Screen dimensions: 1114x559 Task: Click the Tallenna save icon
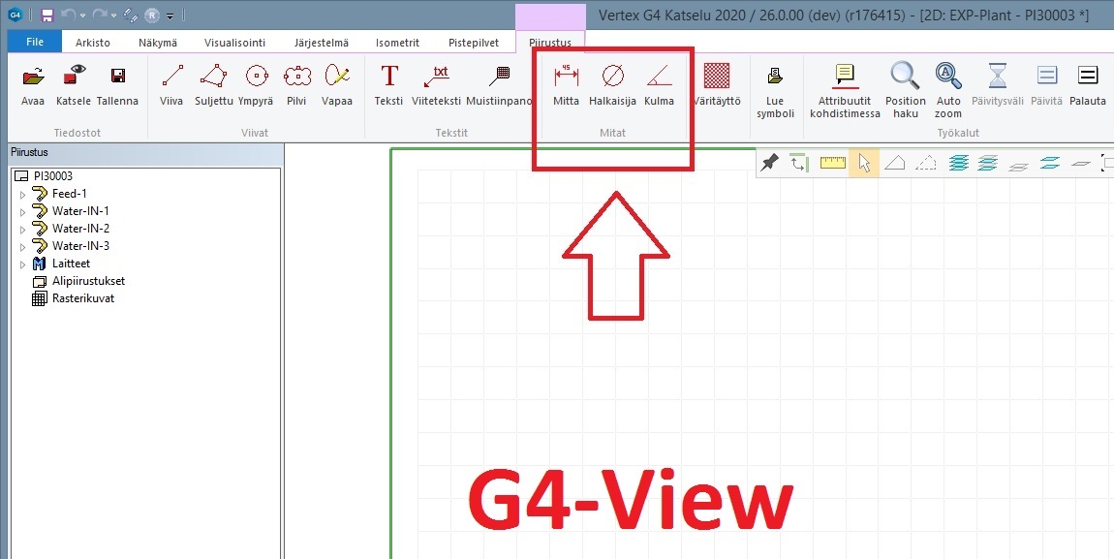pyautogui.click(x=117, y=76)
